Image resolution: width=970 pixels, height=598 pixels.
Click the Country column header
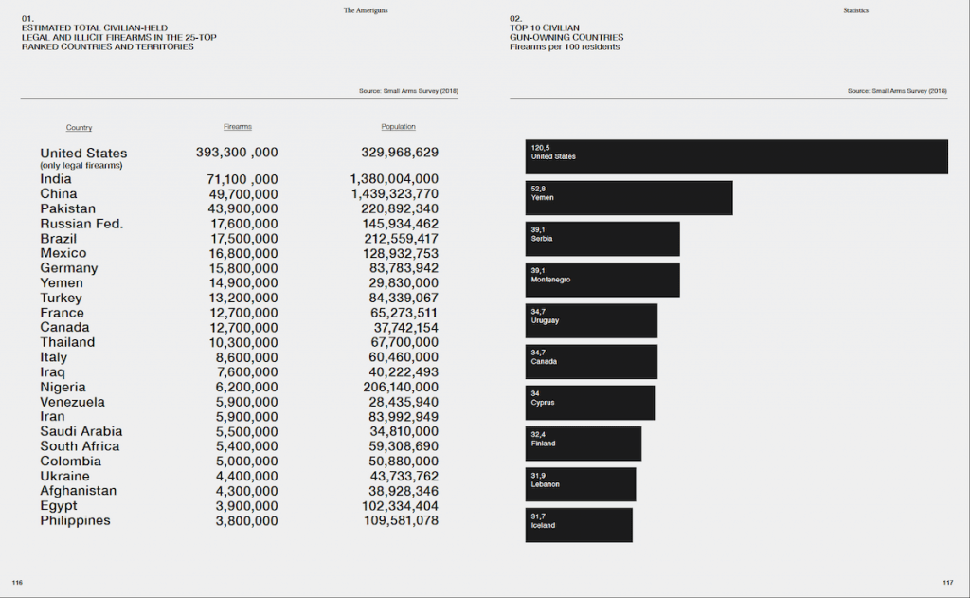pos(80,128)
